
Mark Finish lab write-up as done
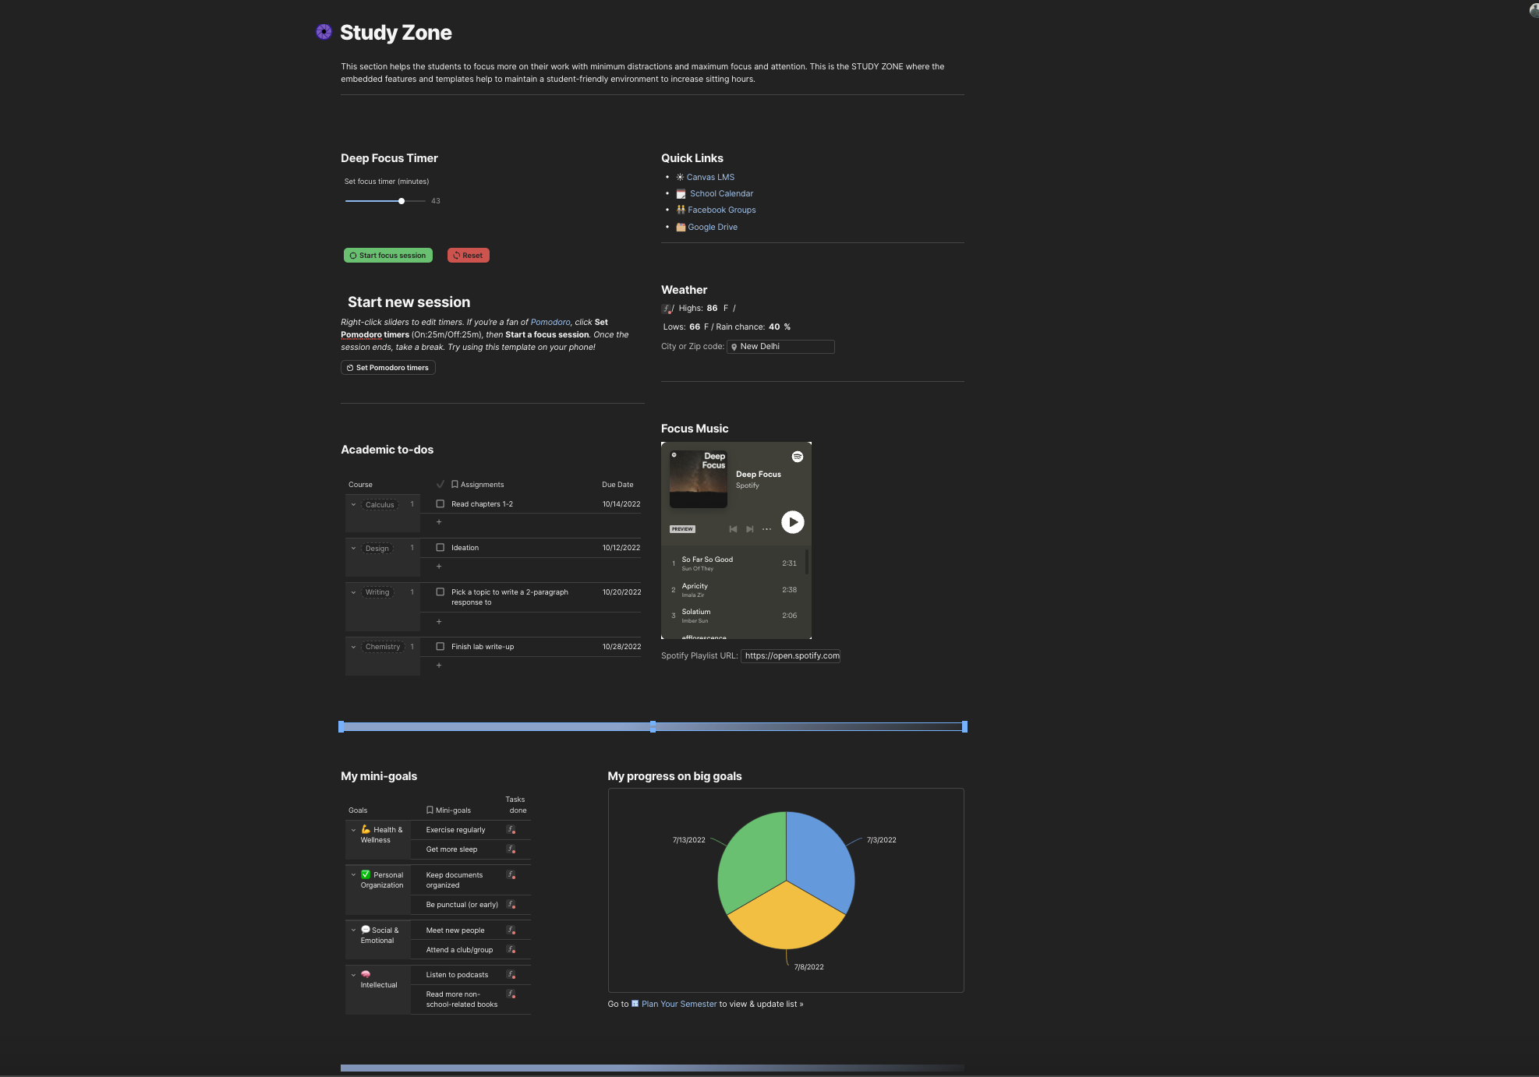pyautogui.click(x=440, y=647)
